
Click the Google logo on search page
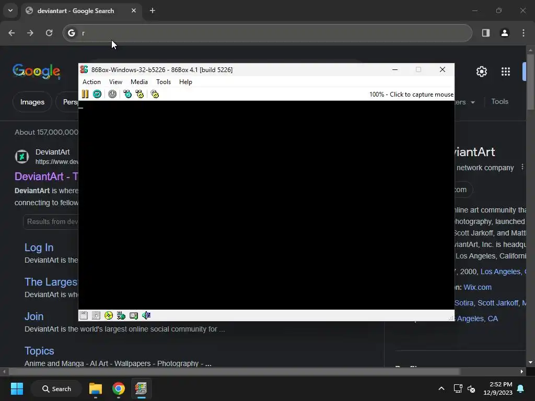tap(37, 71)
